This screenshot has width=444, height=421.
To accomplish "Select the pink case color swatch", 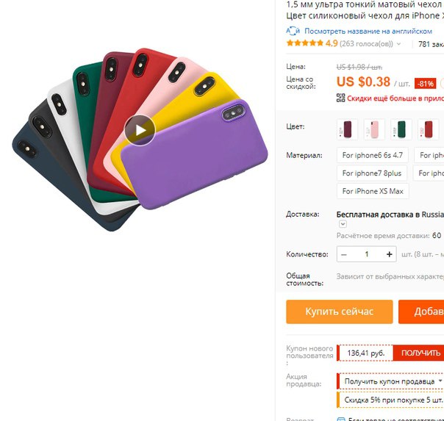I will point(374,129).
